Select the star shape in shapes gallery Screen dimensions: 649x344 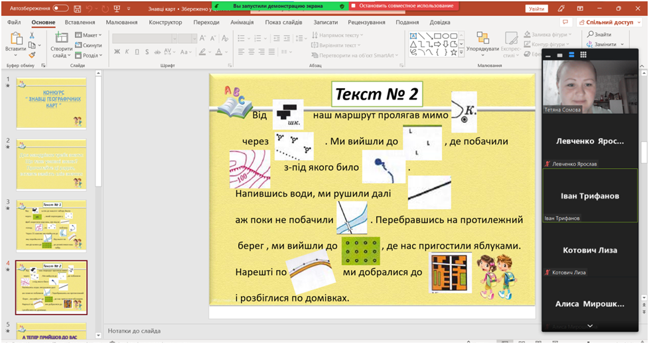point(454,52)
